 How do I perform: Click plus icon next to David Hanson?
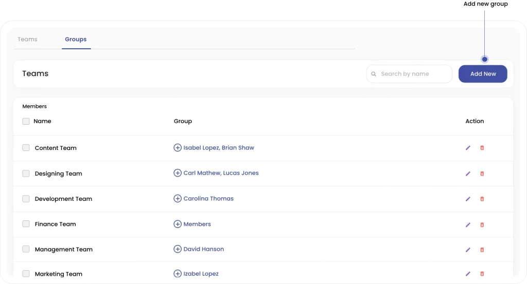[x=178, y=249]
